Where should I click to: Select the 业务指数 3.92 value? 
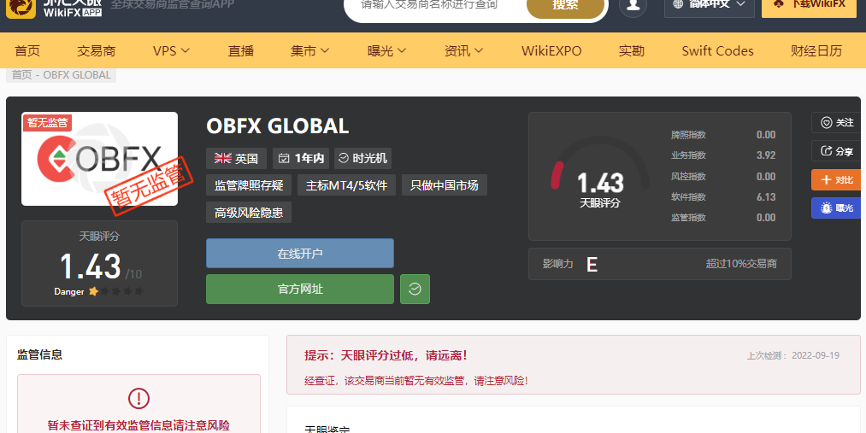(765, 155)
